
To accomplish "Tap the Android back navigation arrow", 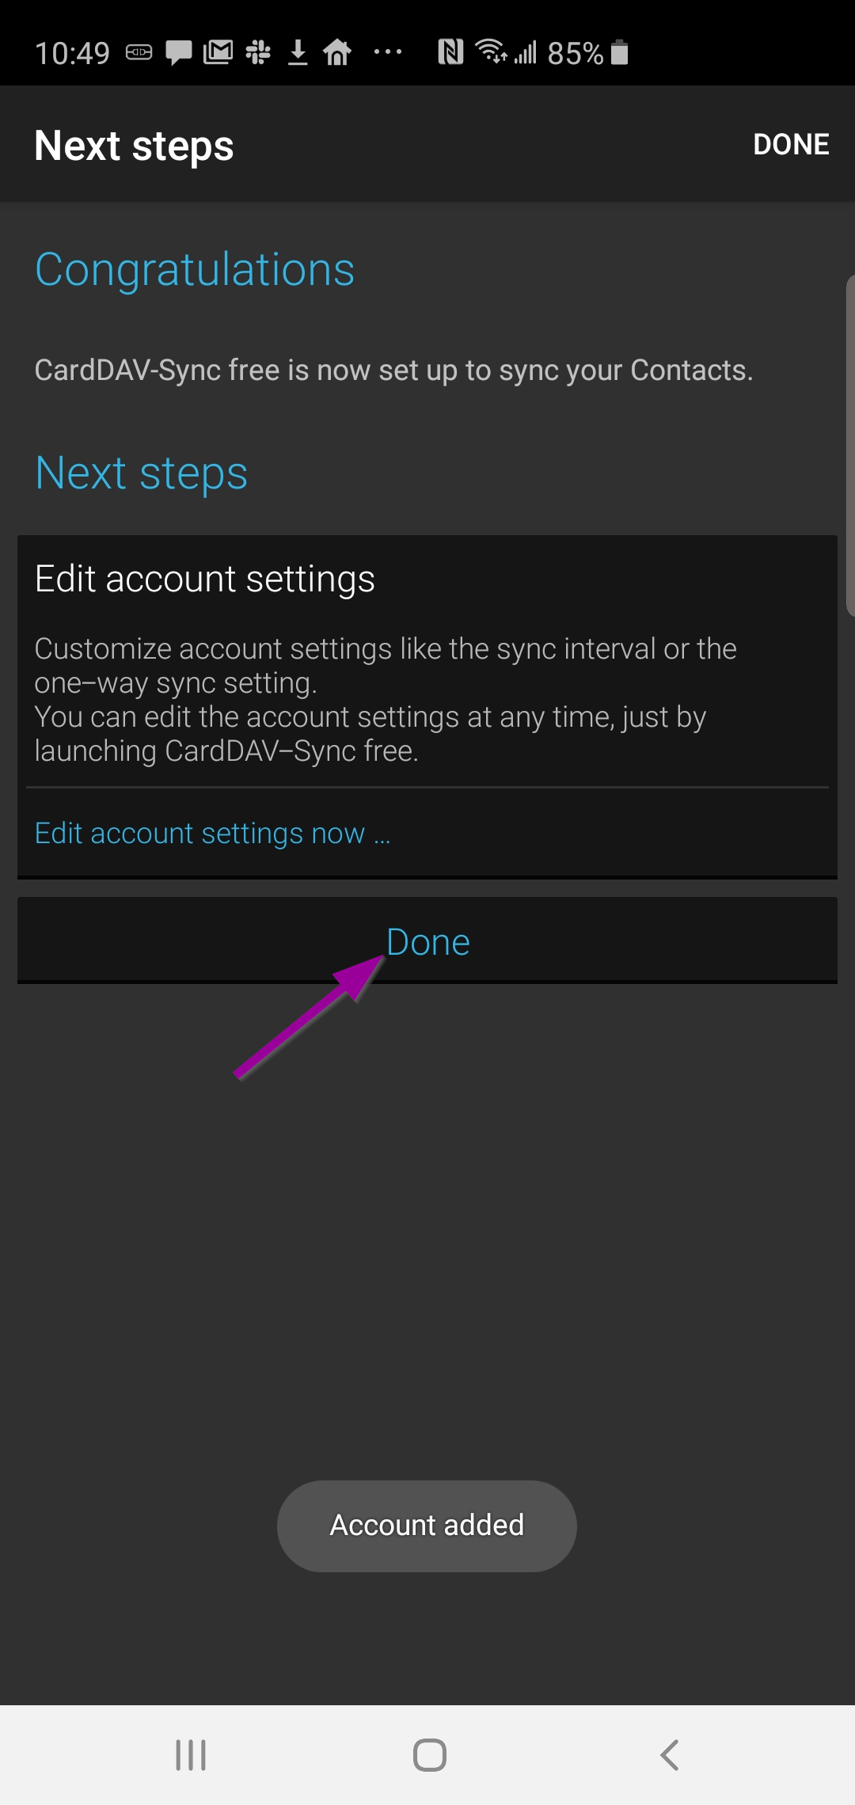I will (x=670, y=1755).
